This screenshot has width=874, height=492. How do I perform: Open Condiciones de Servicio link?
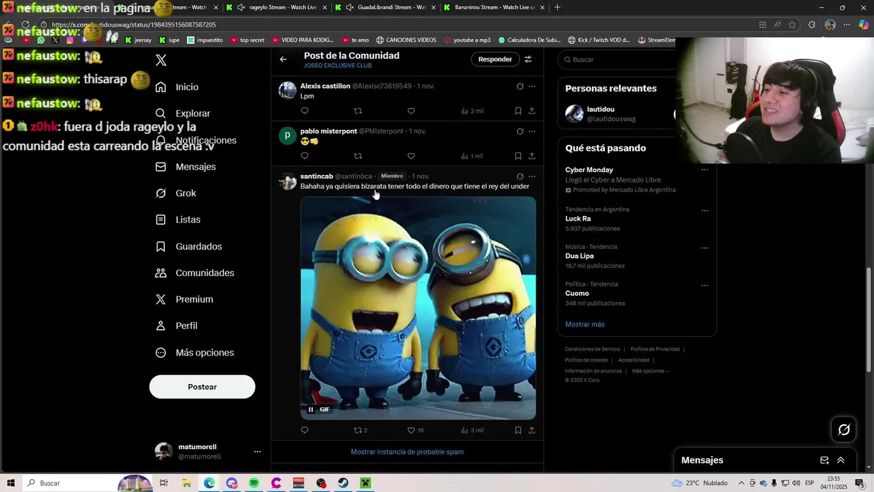tap(592, 349)
